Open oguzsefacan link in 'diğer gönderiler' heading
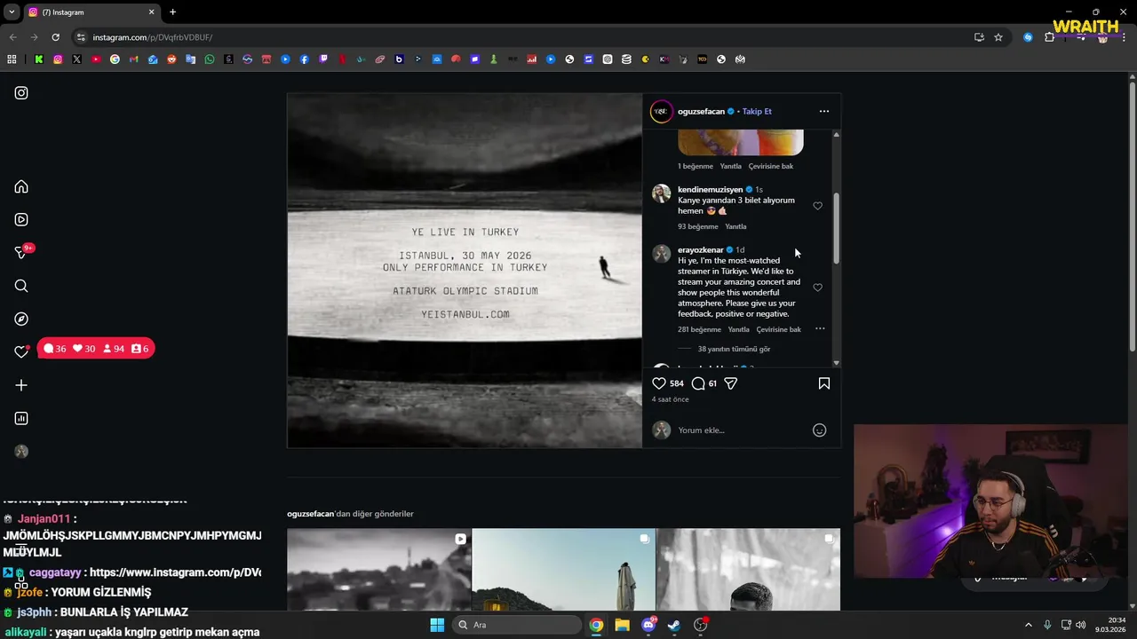Viewport: 1137px width, 639px height. 310,514
